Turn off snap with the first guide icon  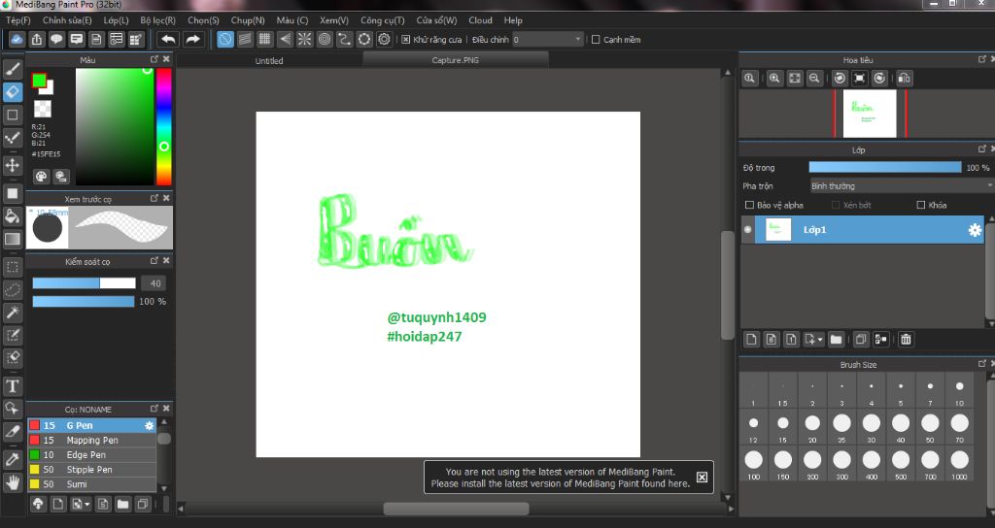225,39
